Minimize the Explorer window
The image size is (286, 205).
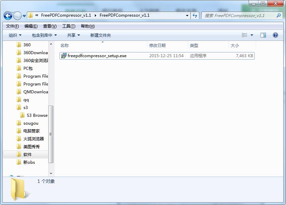tap(254, 3)
